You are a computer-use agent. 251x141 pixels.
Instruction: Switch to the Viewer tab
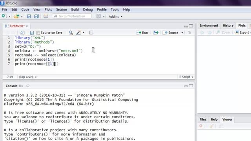point(227,119)
